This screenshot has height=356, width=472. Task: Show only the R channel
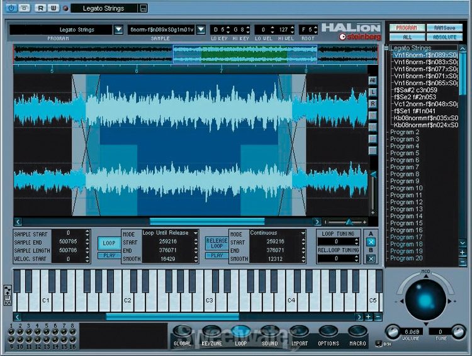373,104
